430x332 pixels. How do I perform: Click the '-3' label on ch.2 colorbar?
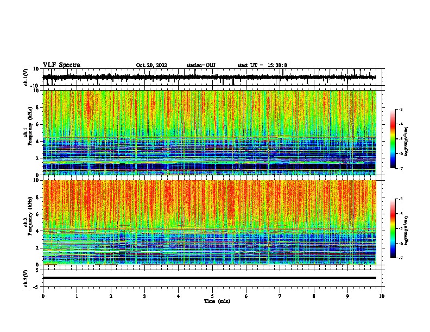pos(400,199)
